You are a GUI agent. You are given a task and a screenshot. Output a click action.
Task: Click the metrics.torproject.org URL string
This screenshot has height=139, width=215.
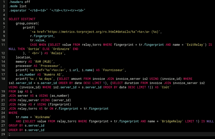pos(95,32)
